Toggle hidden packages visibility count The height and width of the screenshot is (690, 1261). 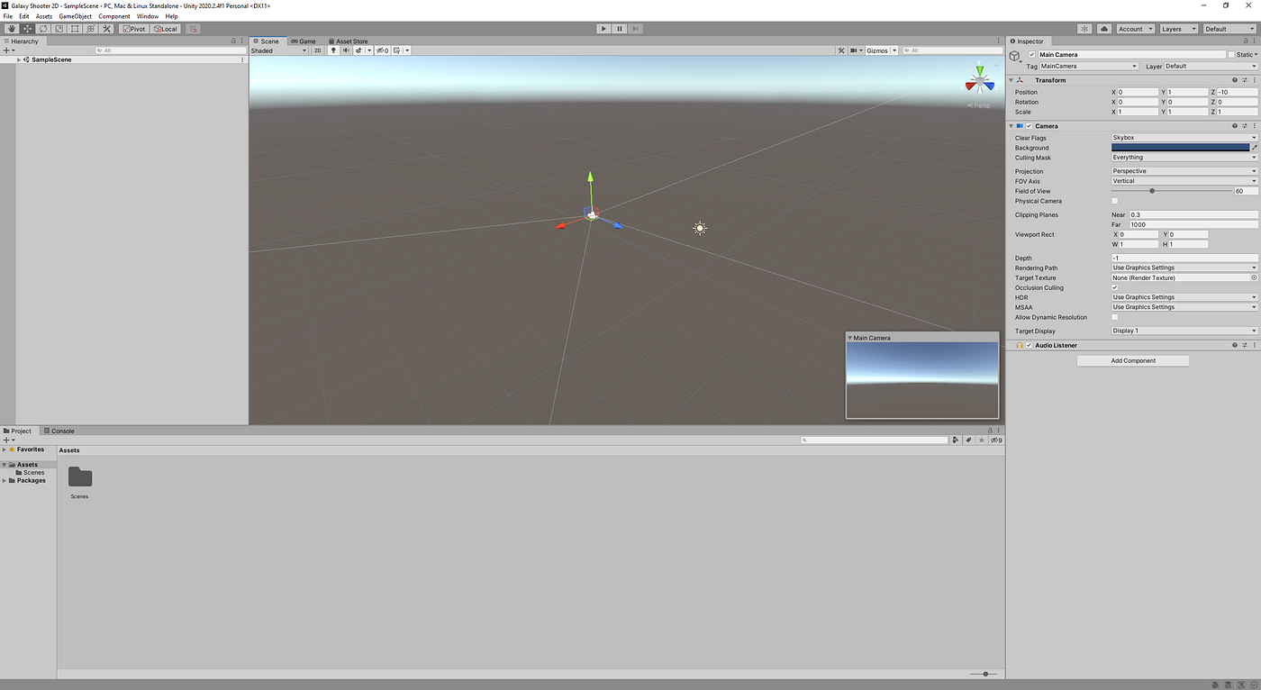click(996, 440)
